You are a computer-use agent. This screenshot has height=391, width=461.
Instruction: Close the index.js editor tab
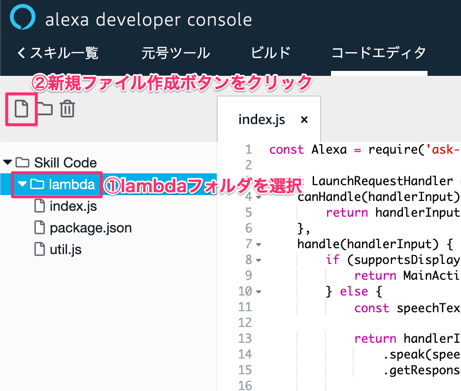click(x=304, y=120)
